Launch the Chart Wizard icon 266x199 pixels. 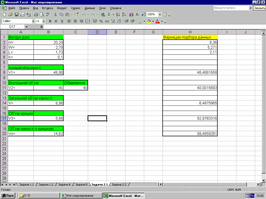coord(131,15)
